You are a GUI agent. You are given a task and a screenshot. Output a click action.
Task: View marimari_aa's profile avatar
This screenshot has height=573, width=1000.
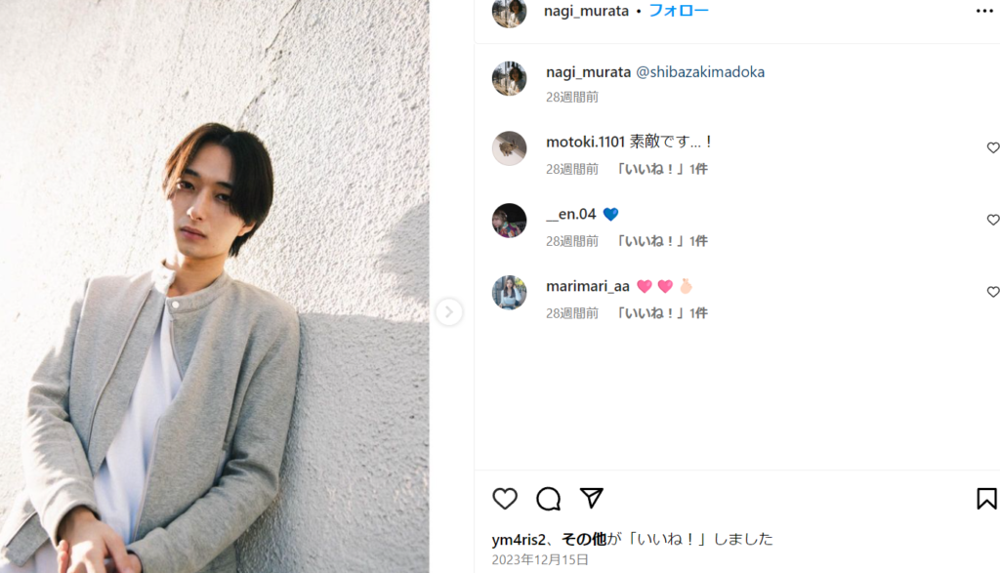coord(510,293)
